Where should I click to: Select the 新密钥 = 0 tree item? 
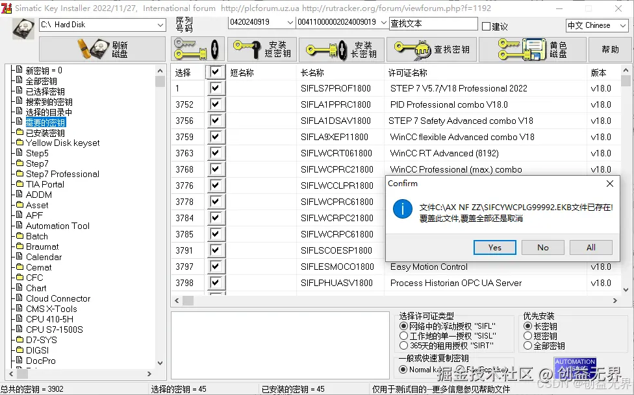click(44, 71)
